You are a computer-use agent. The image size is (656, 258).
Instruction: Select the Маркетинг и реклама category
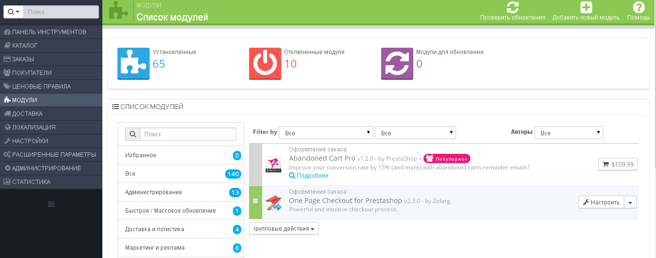pyautogui.click(x=181, y=248)
